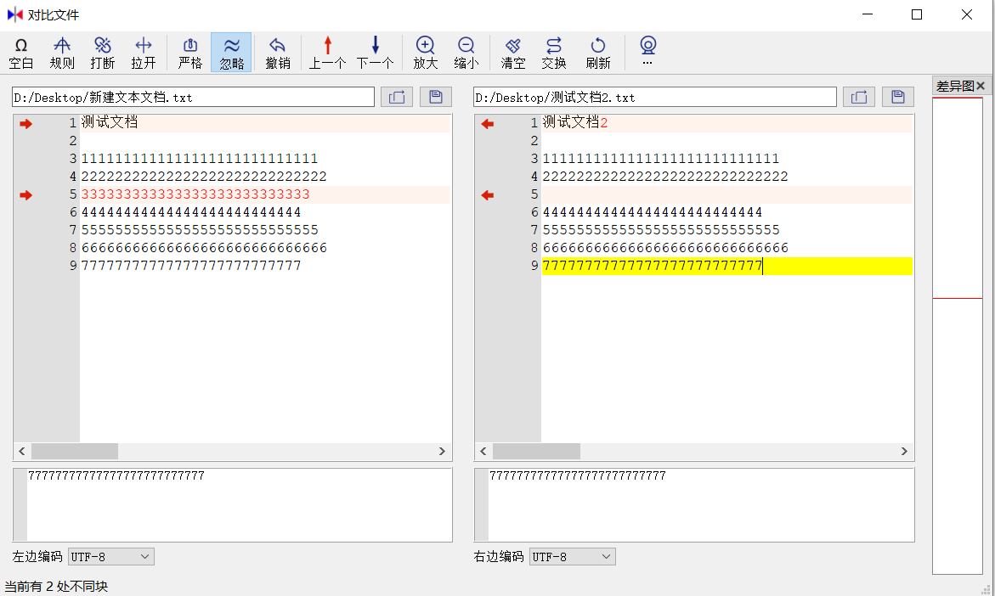Click left pane scrollbar left arrow
Screen dimensions: 995x596
click(22, 452)
